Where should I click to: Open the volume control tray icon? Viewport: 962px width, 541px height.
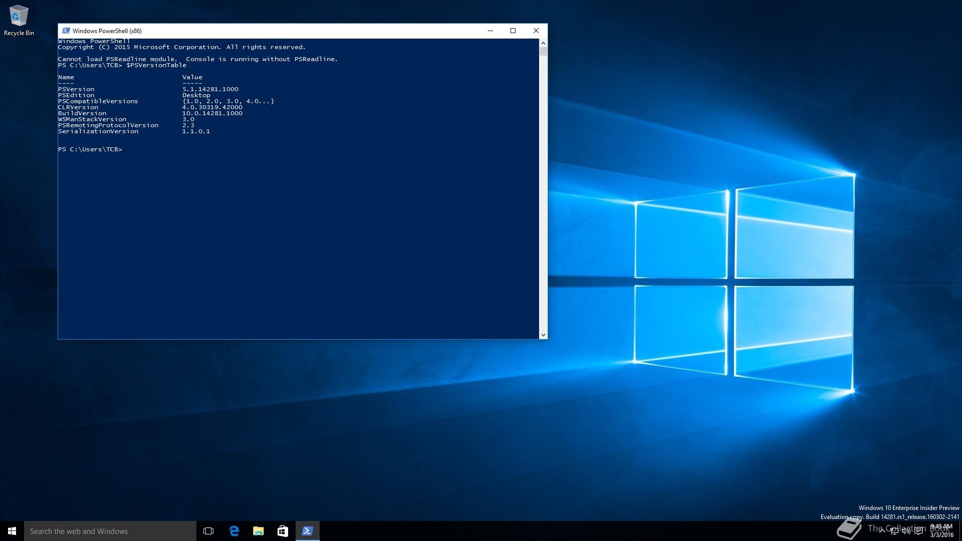coord(906,531)
